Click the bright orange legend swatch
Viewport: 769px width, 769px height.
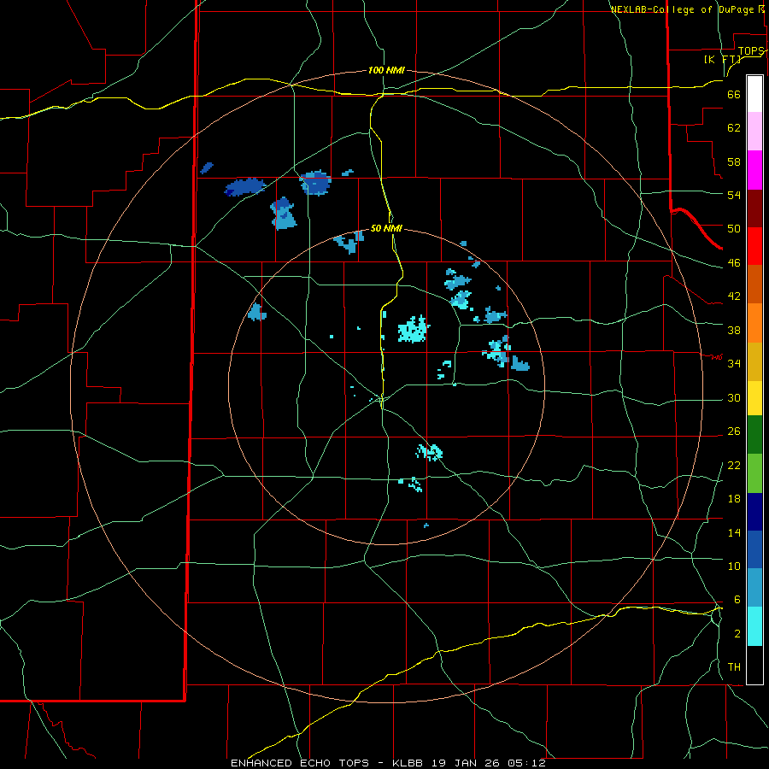[x=754, y=323]
